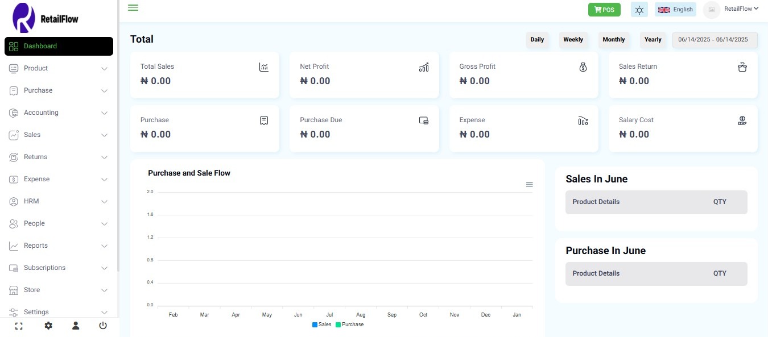
Task: Open user profile icon in sidebar footer
Action: click(x=76, y=326)
